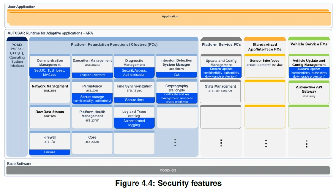Select the Cryptography ara::crypto box
Screen dimensions: 336x191
point(177,92)
